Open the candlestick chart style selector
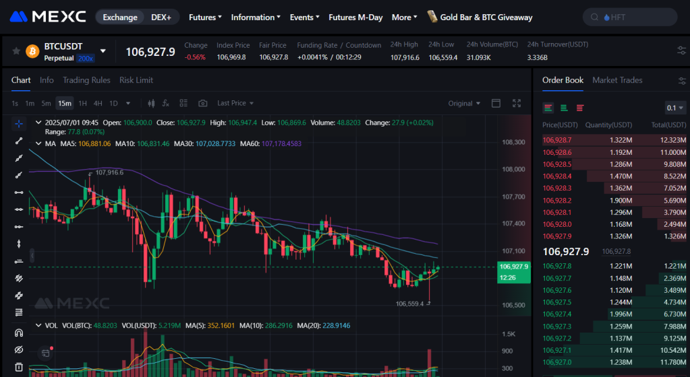 point(150,103)
